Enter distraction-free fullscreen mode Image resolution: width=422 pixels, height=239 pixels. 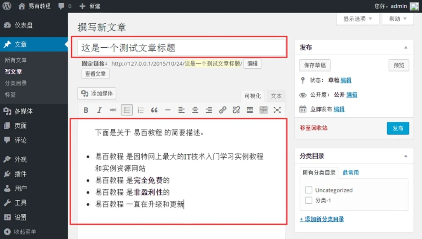point(277,110)
